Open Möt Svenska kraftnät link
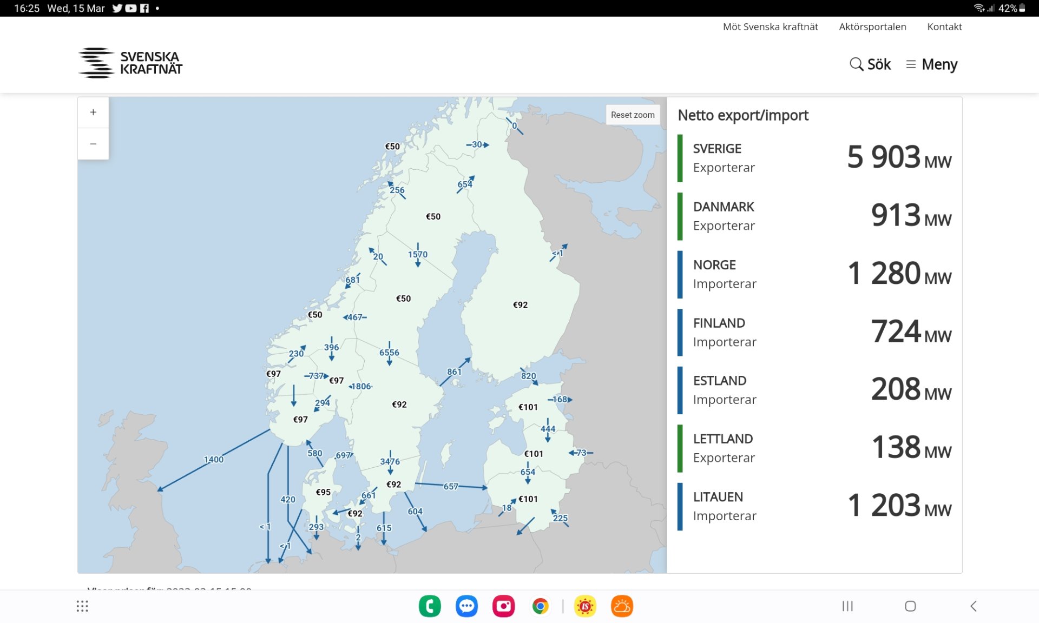The width and height of the screenshot is (1039, 623). (770, 26)
